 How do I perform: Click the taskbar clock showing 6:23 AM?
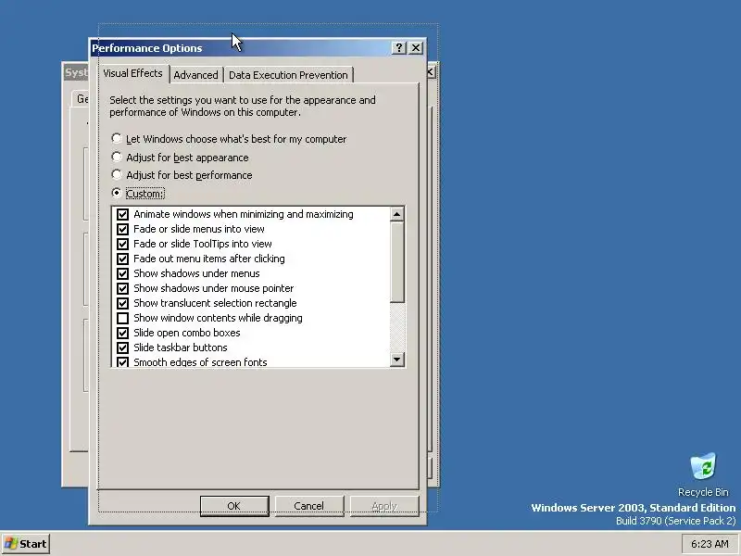coord(710,544)
